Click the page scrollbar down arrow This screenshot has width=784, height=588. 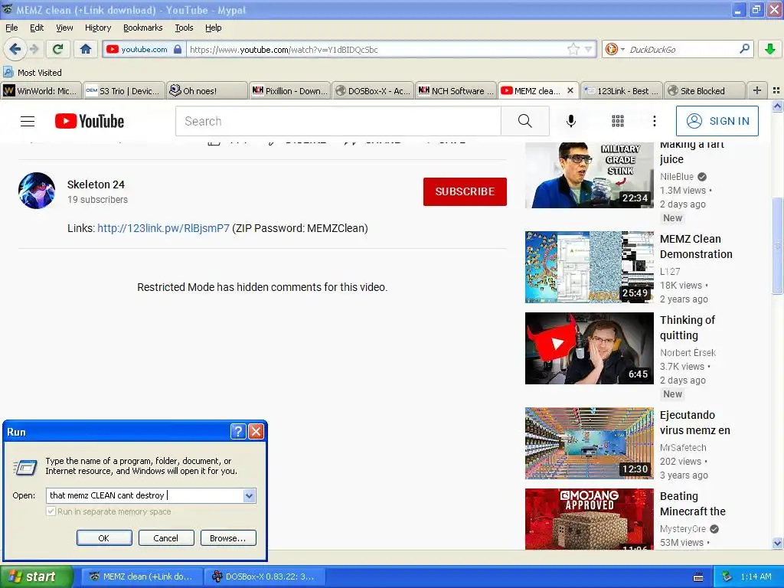pos(777,543)
